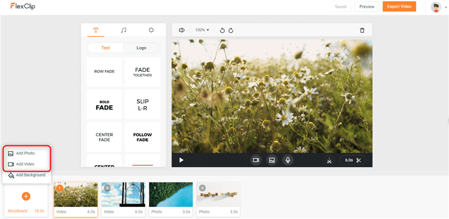Screen dimensions: 449x219
Task: Rotate the clip counterclockwise
Action: click(x=222, y=30)
